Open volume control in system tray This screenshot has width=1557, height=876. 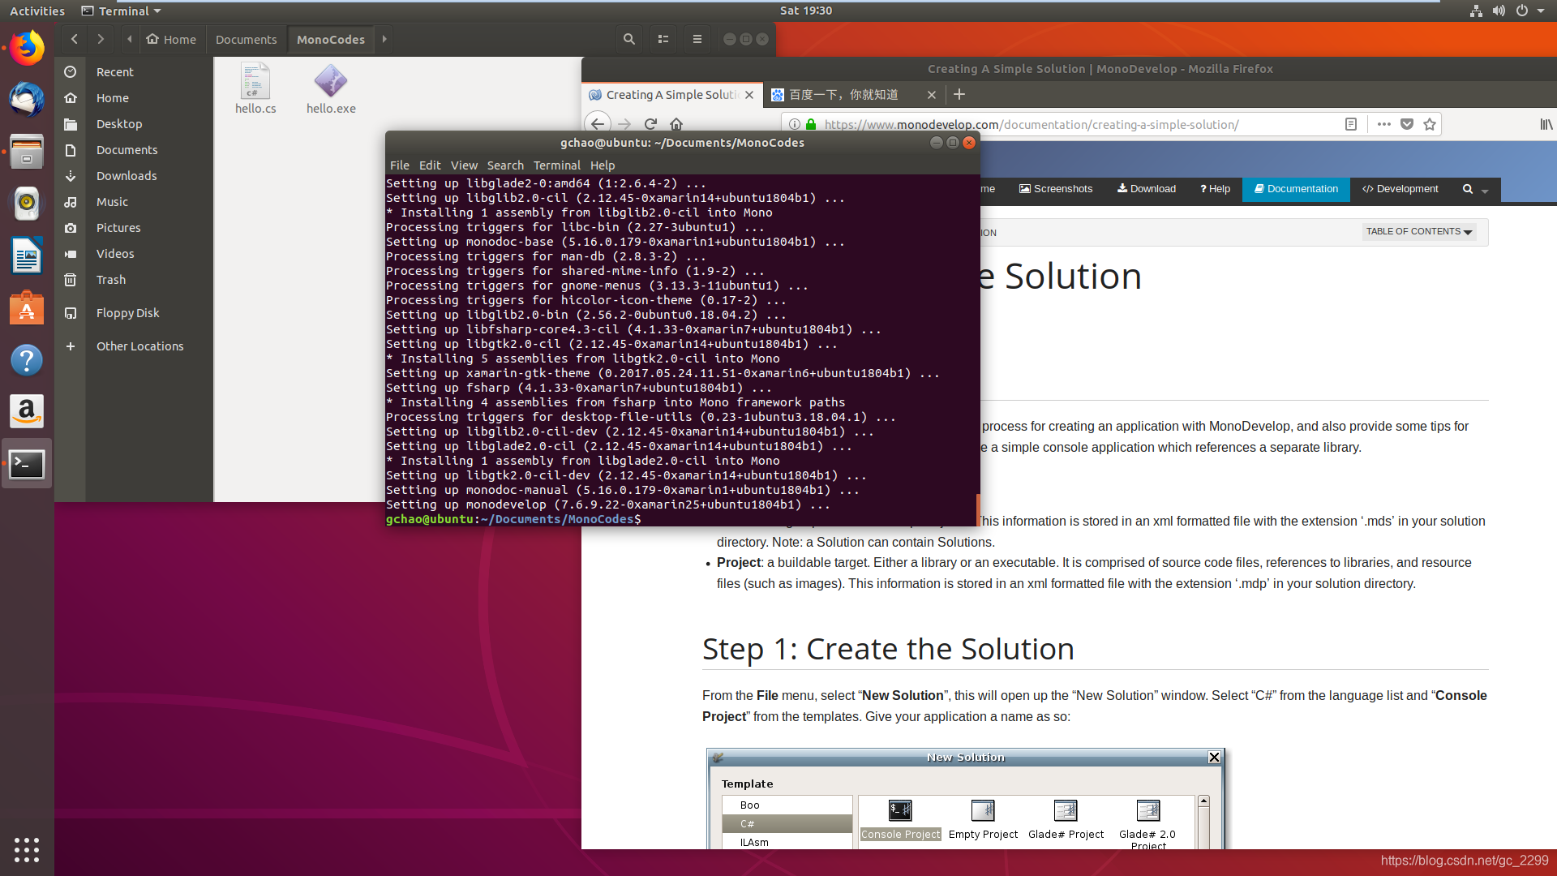1499,11
